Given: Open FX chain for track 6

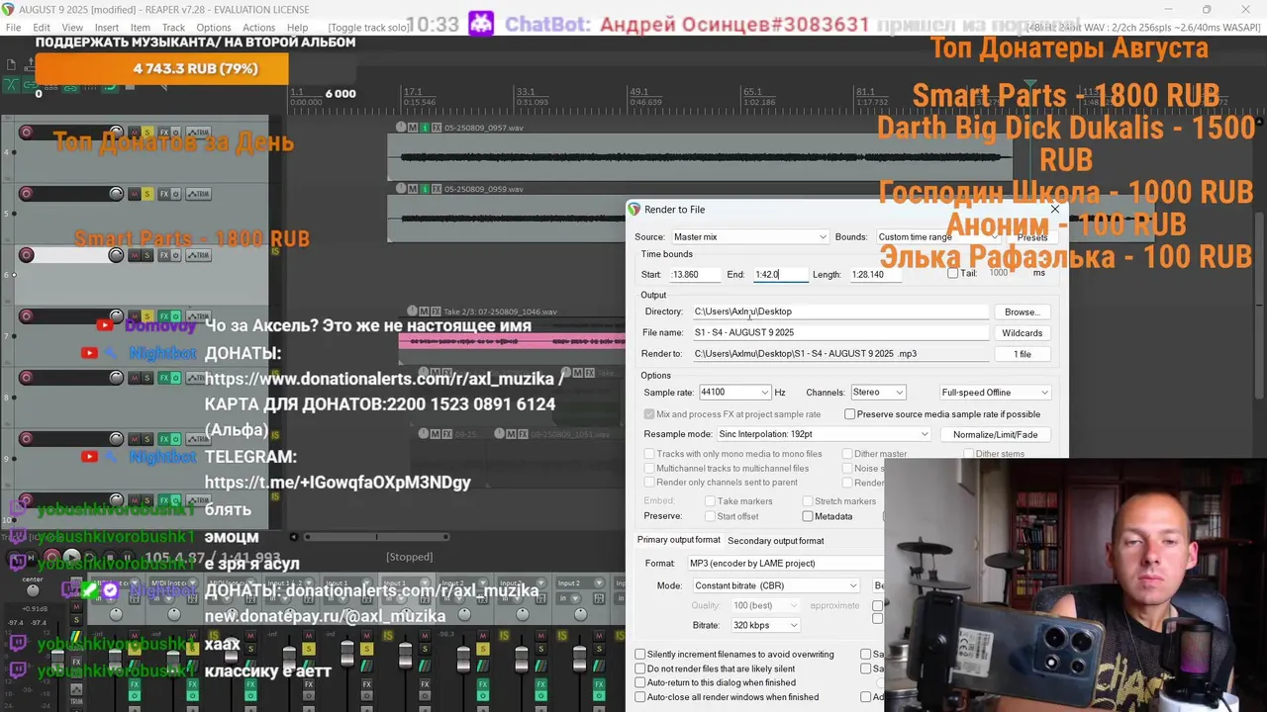Looking at the screenshot, I should [x=164, y=255].
